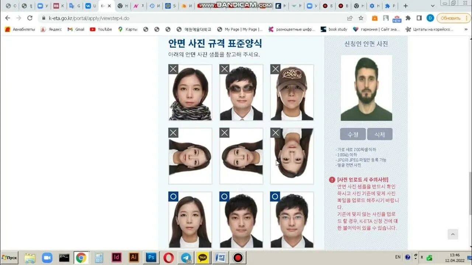Toggle the Chrome side panel
Screen dimensions: 472x265
[x=419, y=18]
